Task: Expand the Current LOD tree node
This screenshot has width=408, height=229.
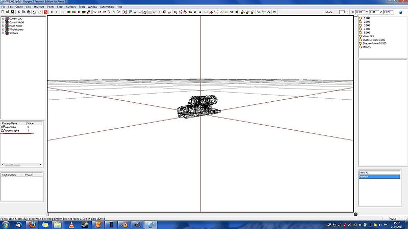Action: click(3, 19)
